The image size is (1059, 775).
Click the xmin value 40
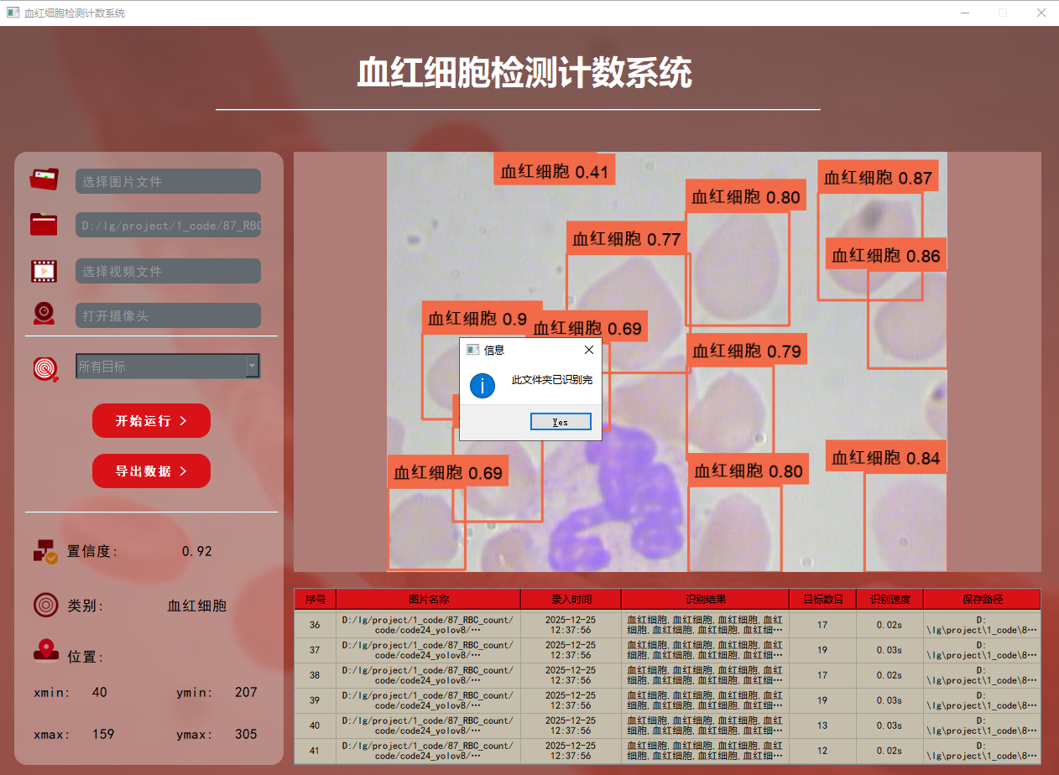pos(100,692)
